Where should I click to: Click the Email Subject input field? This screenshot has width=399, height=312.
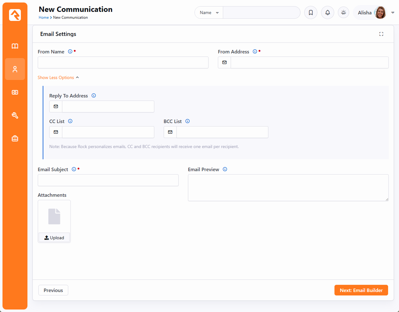pyautogui.click(x=108, y=180)
